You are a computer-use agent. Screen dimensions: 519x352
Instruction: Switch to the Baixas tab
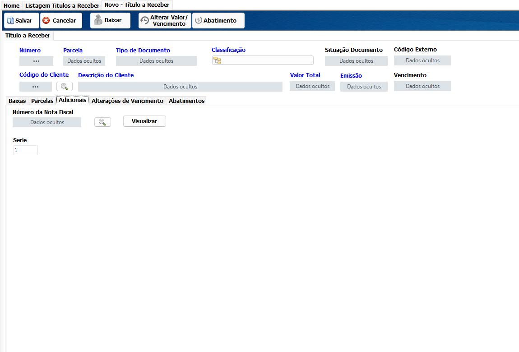coord(17,101)
